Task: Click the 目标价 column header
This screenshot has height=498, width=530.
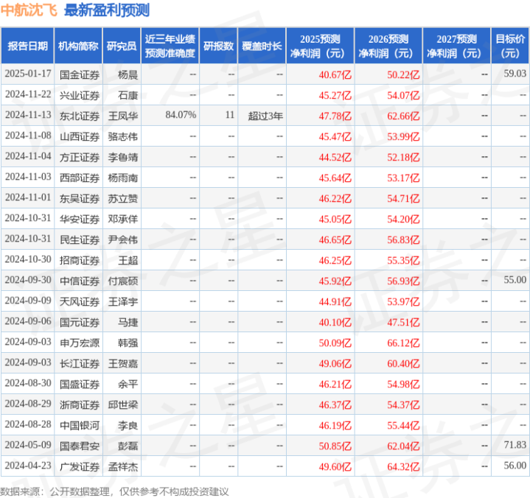Action: 510,46
